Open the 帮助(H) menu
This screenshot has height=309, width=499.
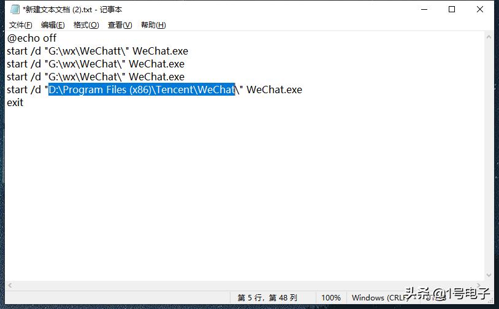153,25
